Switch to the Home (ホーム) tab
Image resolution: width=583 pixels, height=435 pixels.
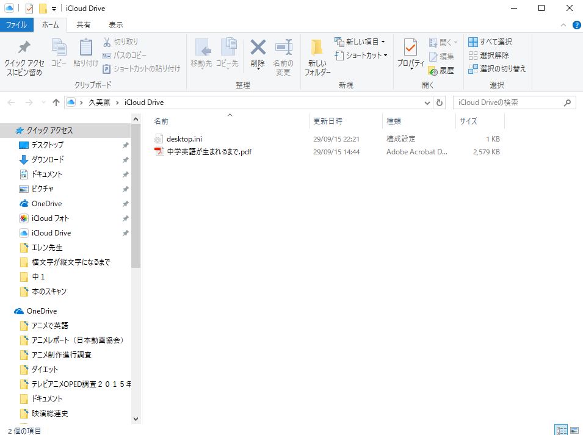[50, 25]
